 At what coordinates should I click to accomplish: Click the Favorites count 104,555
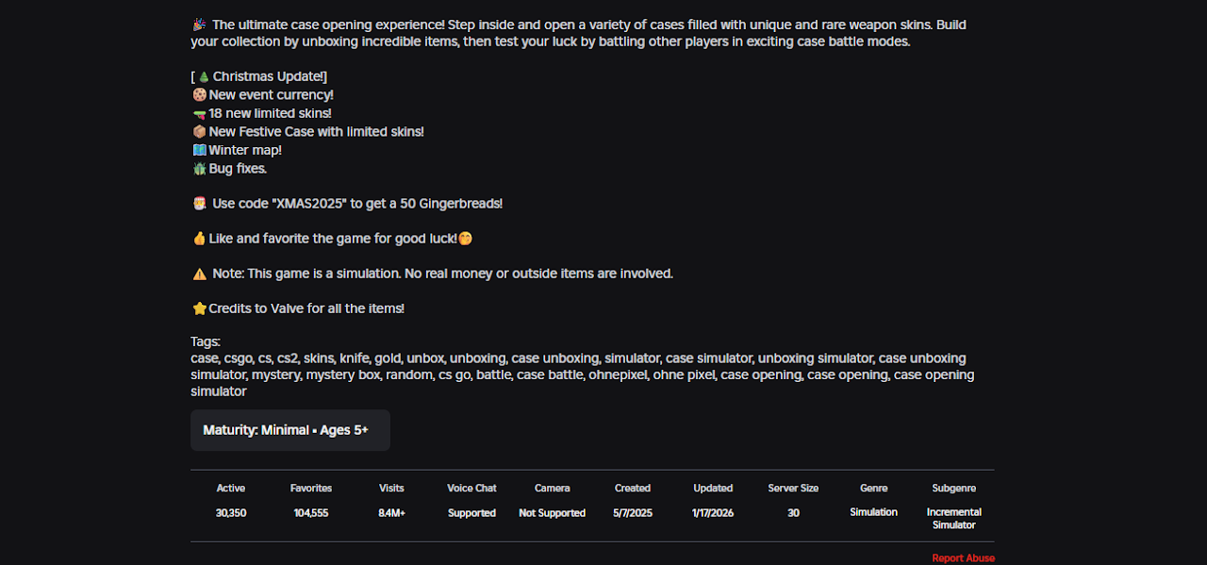point(311,513)
